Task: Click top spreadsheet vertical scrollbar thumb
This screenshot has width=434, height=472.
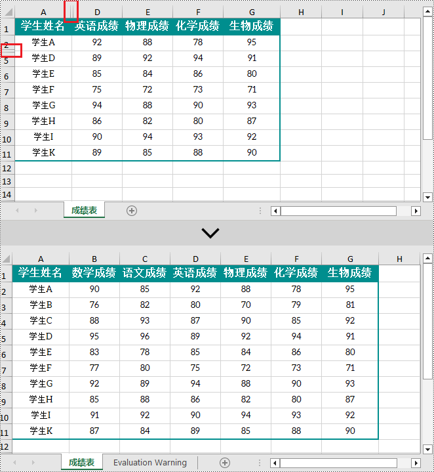Action: (427, 78)
